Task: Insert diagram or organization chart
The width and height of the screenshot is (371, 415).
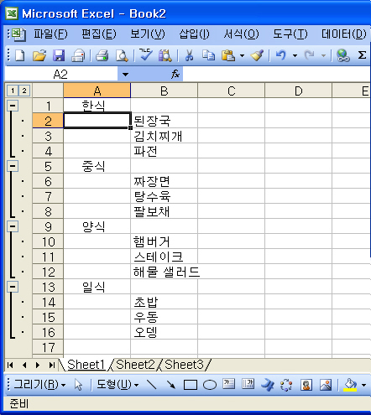Action: coord(286,385)
